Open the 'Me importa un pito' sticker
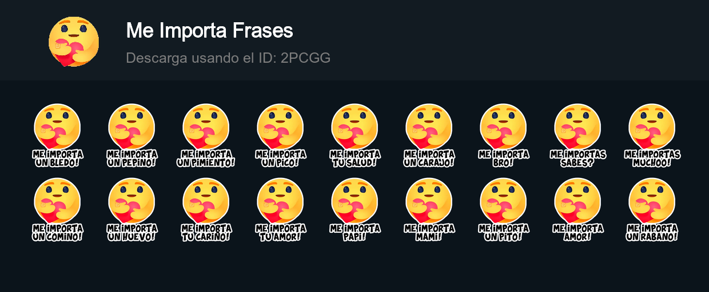Image resolution: width=709 pixels, height=292 pixels. [x=503, y=210]
